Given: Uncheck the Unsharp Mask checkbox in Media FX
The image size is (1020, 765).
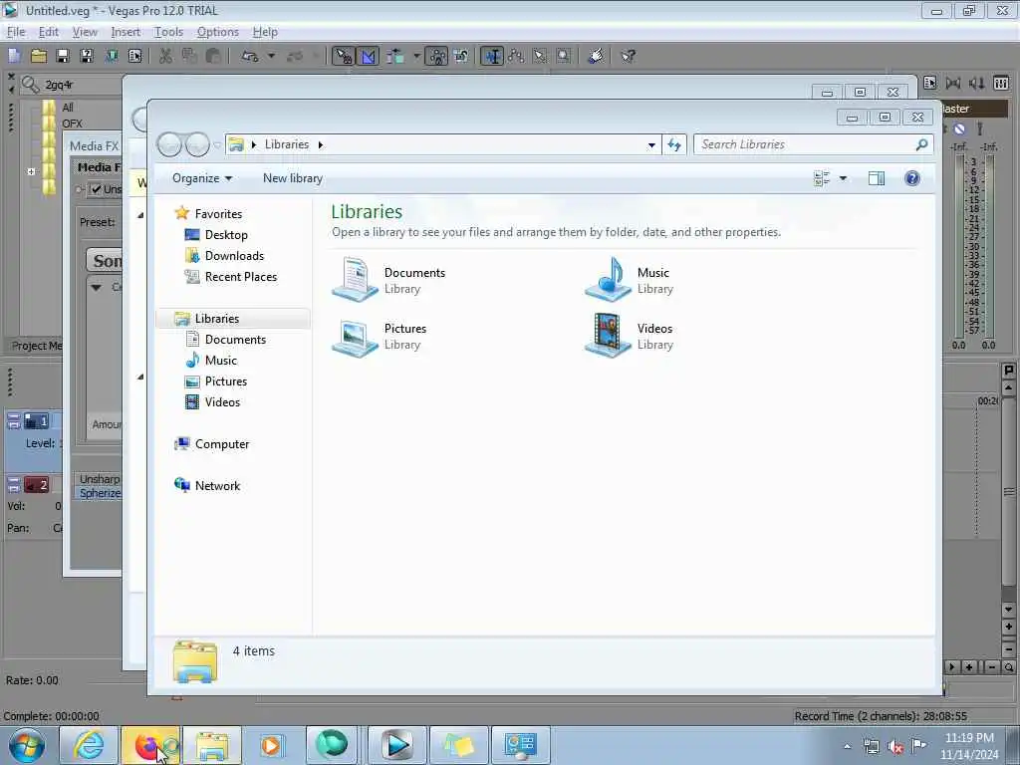Looking at the screenshot, I should pyautogui.click(x=97, y=189).
